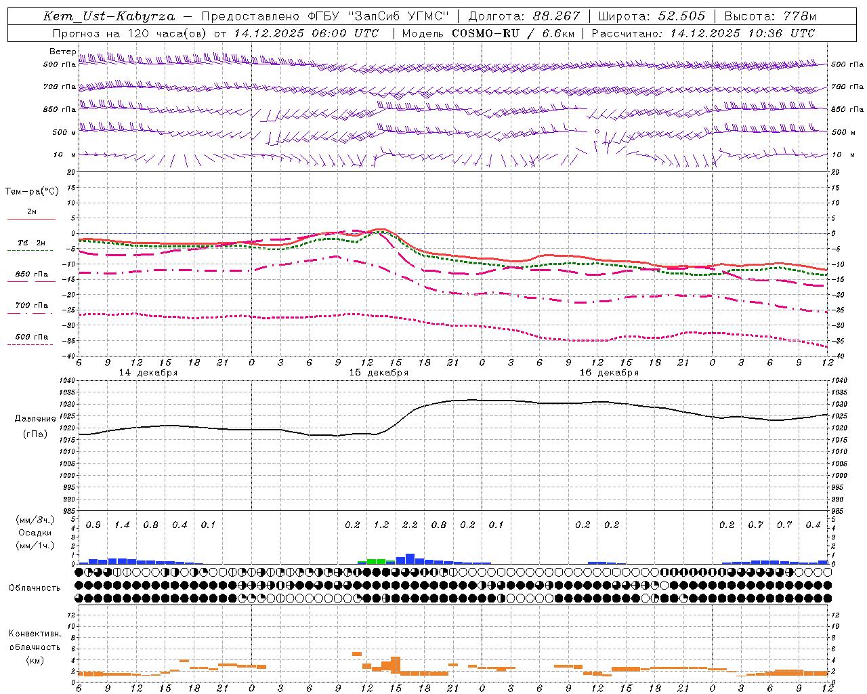Select the Тем-ра(°C) axis title
The width and height of the screenshot is (867, 694).
pyautogui.click(x=32, y=192)
